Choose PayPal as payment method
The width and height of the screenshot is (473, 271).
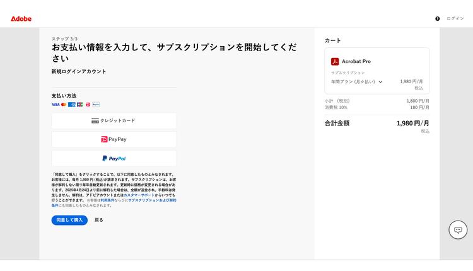114,158
